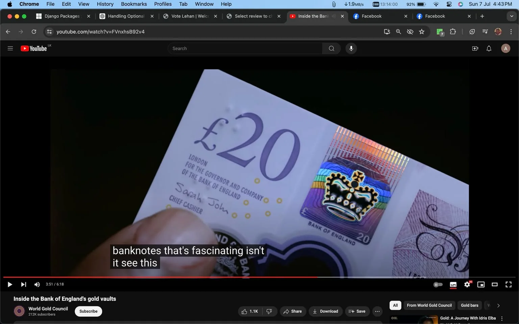Open Gold: A Journey With Idris Elba video
The height and width of the screenshot is (324, 519).
click(468, 318)
